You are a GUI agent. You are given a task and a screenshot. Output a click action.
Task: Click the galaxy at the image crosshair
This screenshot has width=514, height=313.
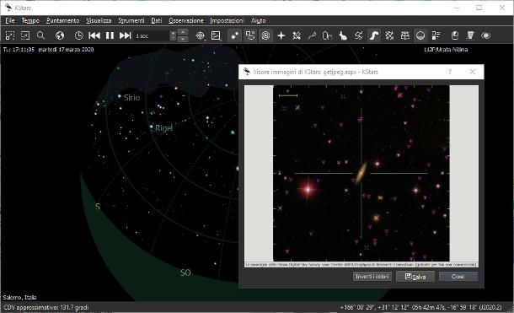[361, 172]
